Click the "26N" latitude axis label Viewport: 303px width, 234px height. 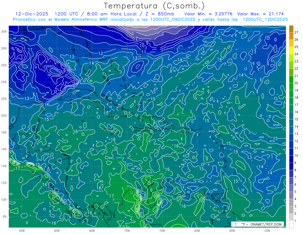(4, 65)
